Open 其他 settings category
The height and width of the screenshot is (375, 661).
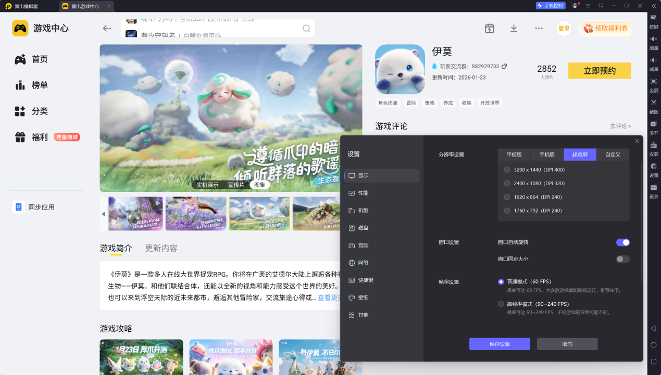tap(382, 315)
